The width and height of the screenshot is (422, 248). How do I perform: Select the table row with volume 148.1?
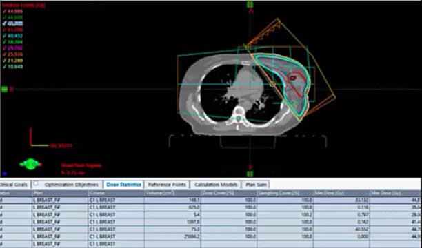pos(211,200)
